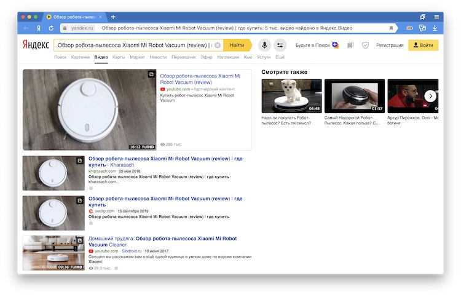Screen dimensions: 461x297
Task: Clear the search query with X icon
Action: (218, 46)
